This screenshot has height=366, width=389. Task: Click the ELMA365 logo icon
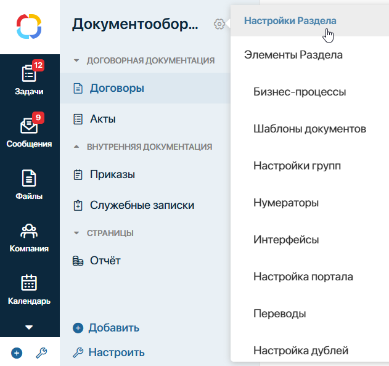29,26
